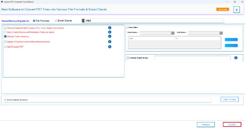Focus the Custom Folder Name text field
The width and height of the screenshot is (245, 130).
click(192, 58)
